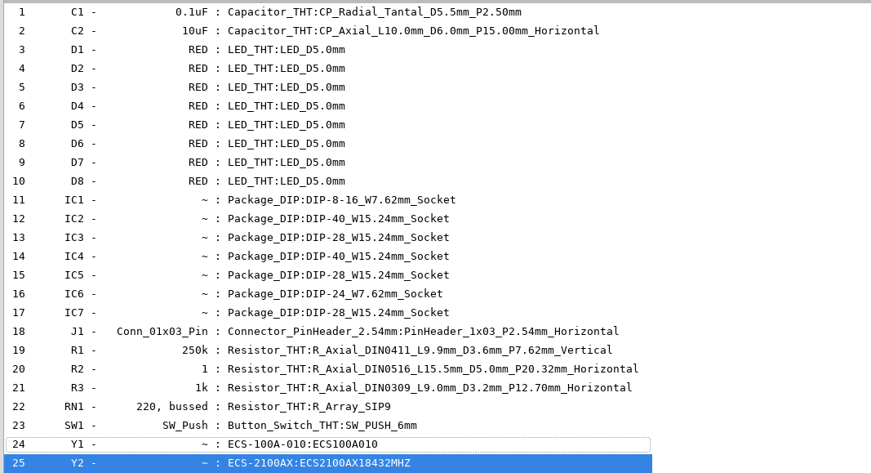Click highlighted Y2 ECS-2100AX row
The image size is (871, 473).
pyautogui.click(x=327, y=463)
